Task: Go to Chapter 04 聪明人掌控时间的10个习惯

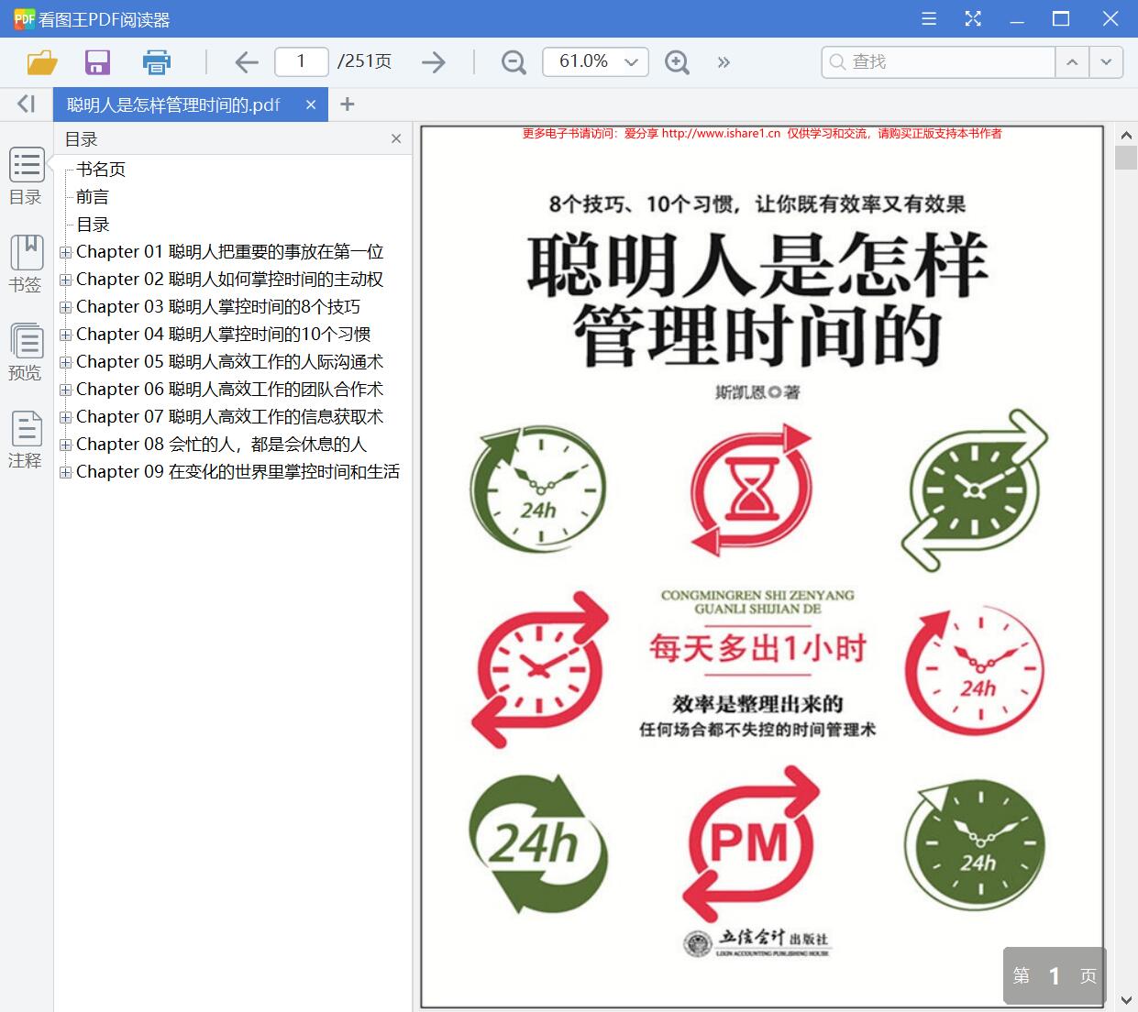Action: (224, 335)
